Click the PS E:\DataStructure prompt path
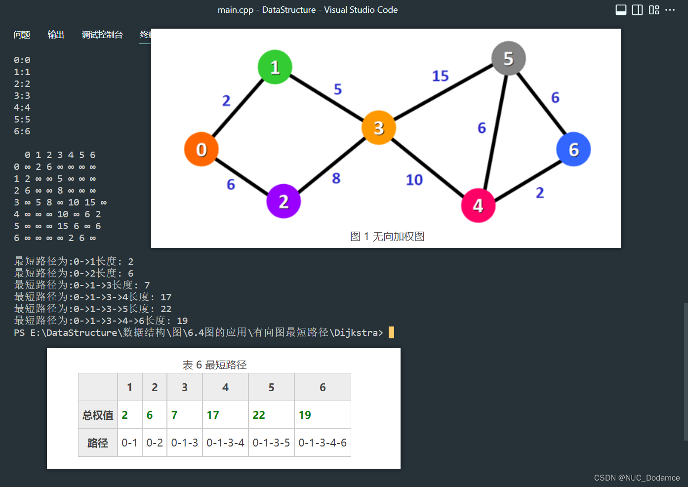Image resolution: width=688 pixels, height=487 pixels. click(199, 333)
